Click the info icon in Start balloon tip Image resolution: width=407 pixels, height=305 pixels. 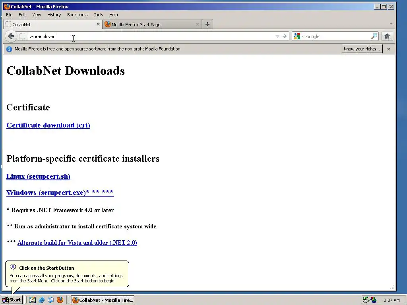pos(13,267)
